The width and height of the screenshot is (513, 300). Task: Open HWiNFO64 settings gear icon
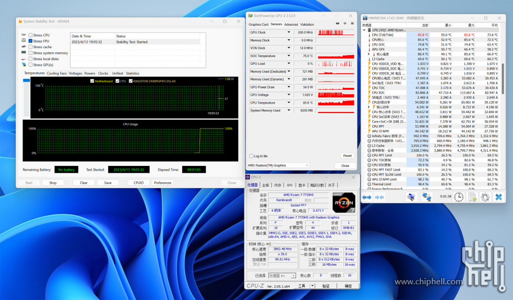tap(485, 197)
